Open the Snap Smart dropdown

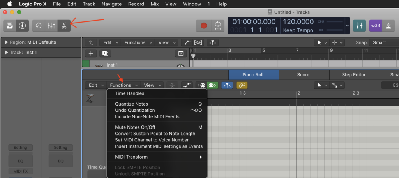tap(384, 42)
